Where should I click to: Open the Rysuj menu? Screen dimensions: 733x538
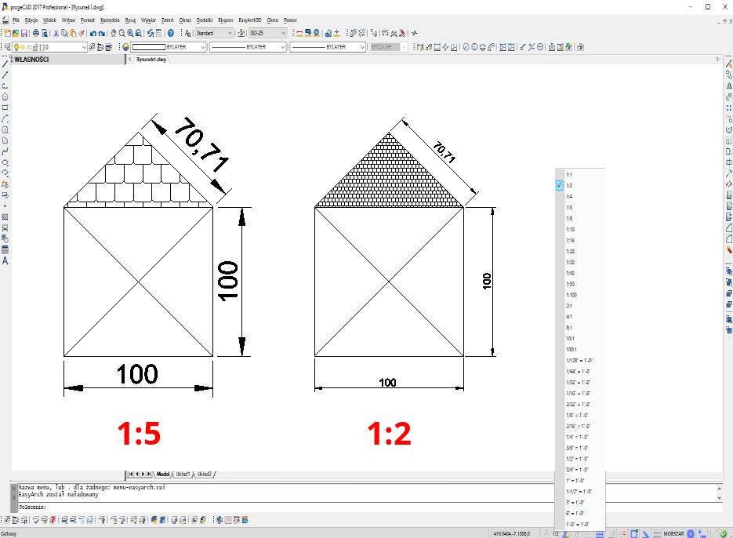130,19
